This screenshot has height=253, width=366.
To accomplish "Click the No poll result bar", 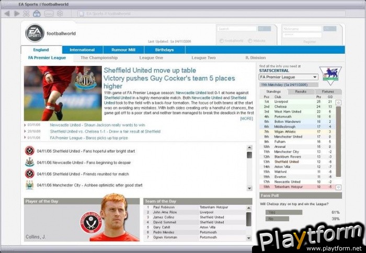I will [277, 218].
